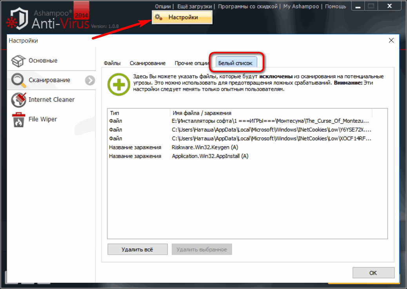Open the Прочие опции tab

[x=192, y=63]
